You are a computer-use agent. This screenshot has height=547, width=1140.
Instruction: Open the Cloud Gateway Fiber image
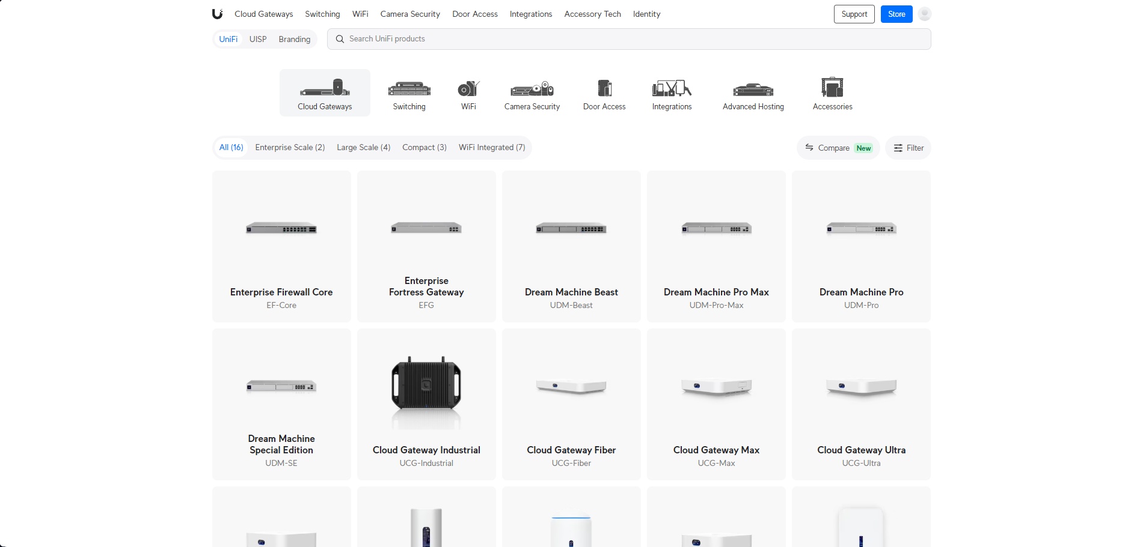[571, 387]
